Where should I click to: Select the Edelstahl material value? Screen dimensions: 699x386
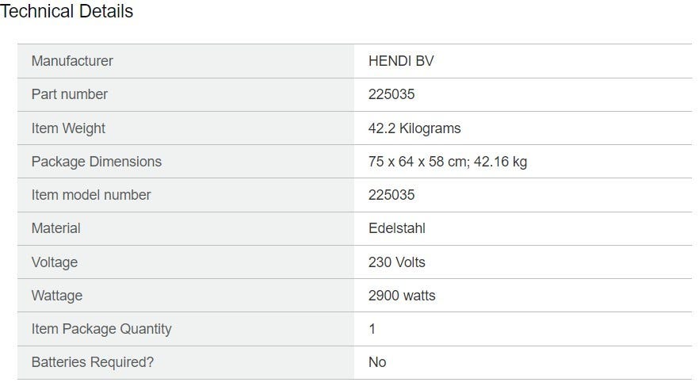point(397,228)
